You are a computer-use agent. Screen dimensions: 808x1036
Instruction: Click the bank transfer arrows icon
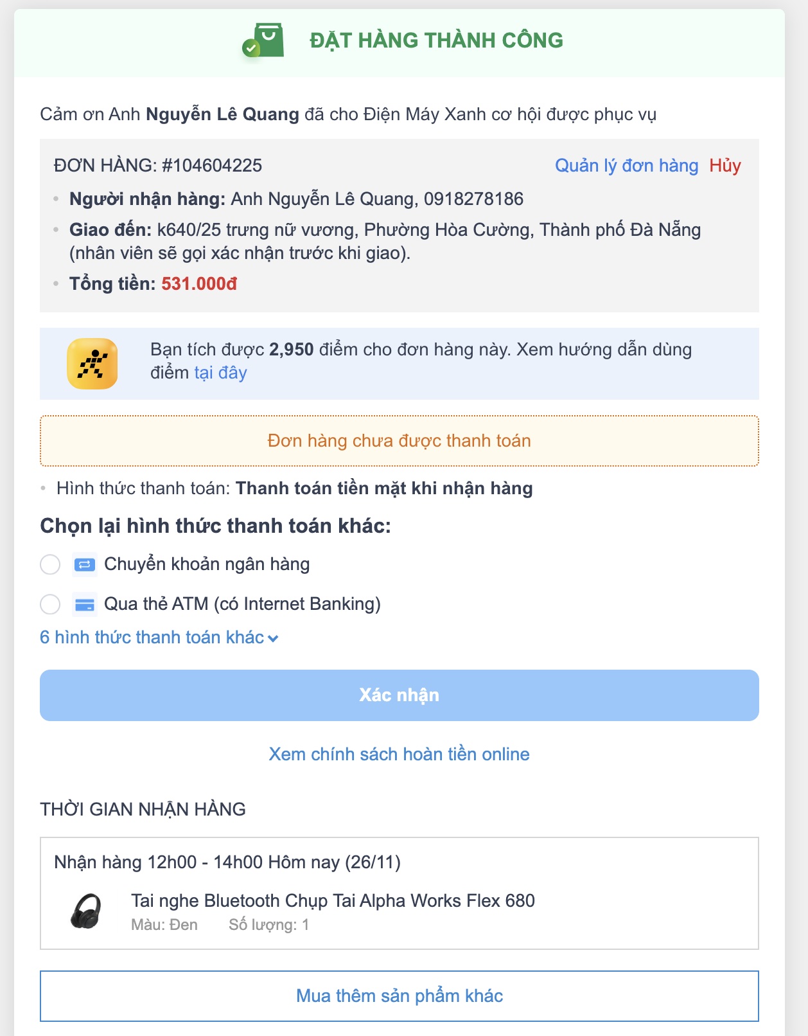tap(85, 565)
